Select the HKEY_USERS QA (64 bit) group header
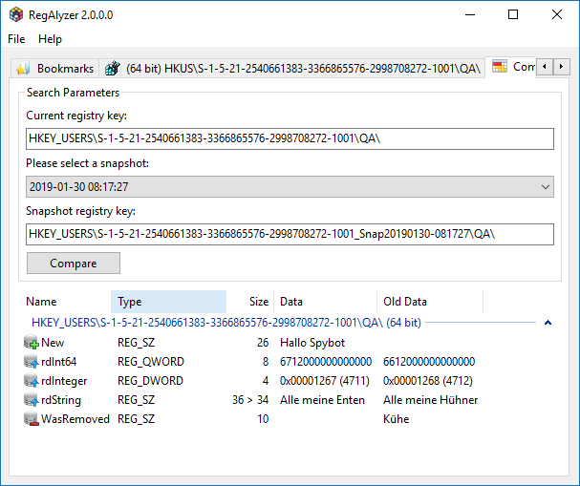 pyautogui.click(x=226, y=323)
